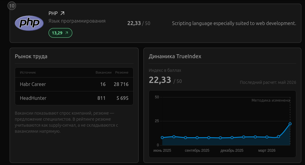Select the Habr Career row label

pos(33,84)
